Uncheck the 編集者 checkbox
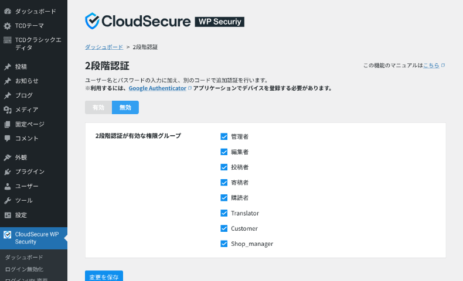 224,152
